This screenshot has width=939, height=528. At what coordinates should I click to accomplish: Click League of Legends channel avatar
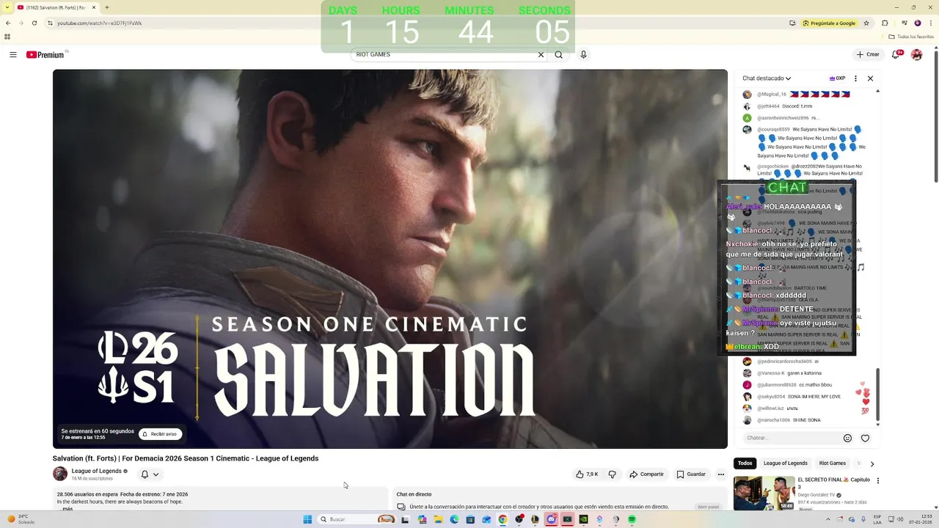click(x=60, y=474)
